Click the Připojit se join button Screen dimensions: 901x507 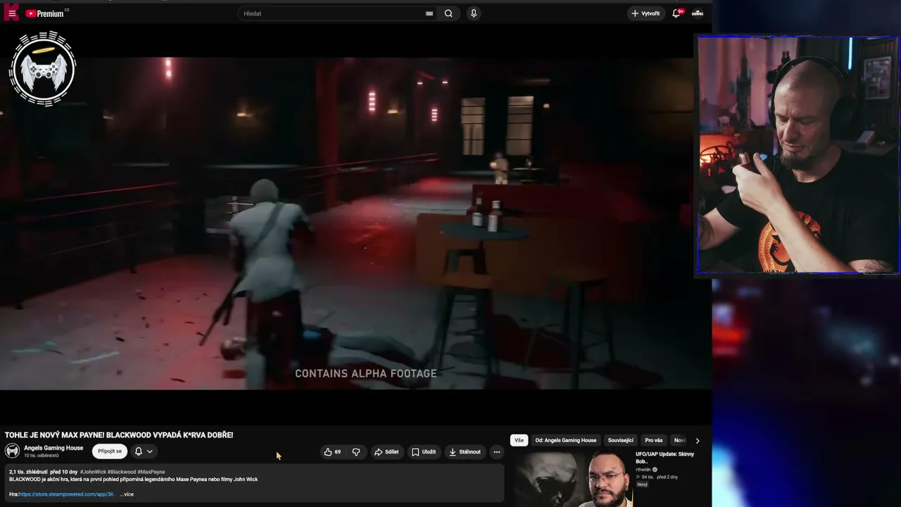[110, 451]
